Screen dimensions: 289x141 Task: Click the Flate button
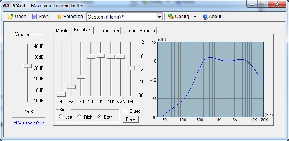[131, 119]
